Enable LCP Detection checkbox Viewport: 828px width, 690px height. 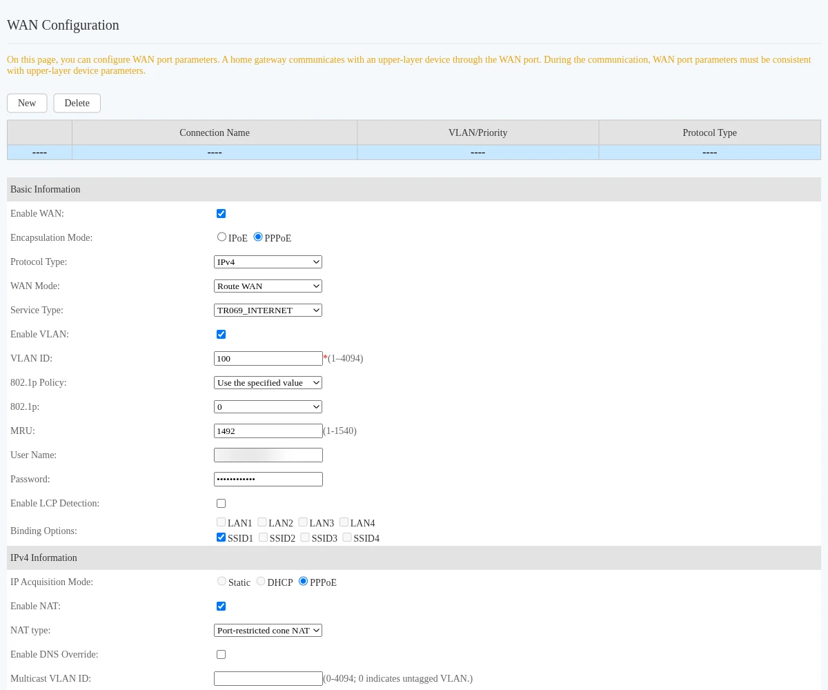coord(221,503)
